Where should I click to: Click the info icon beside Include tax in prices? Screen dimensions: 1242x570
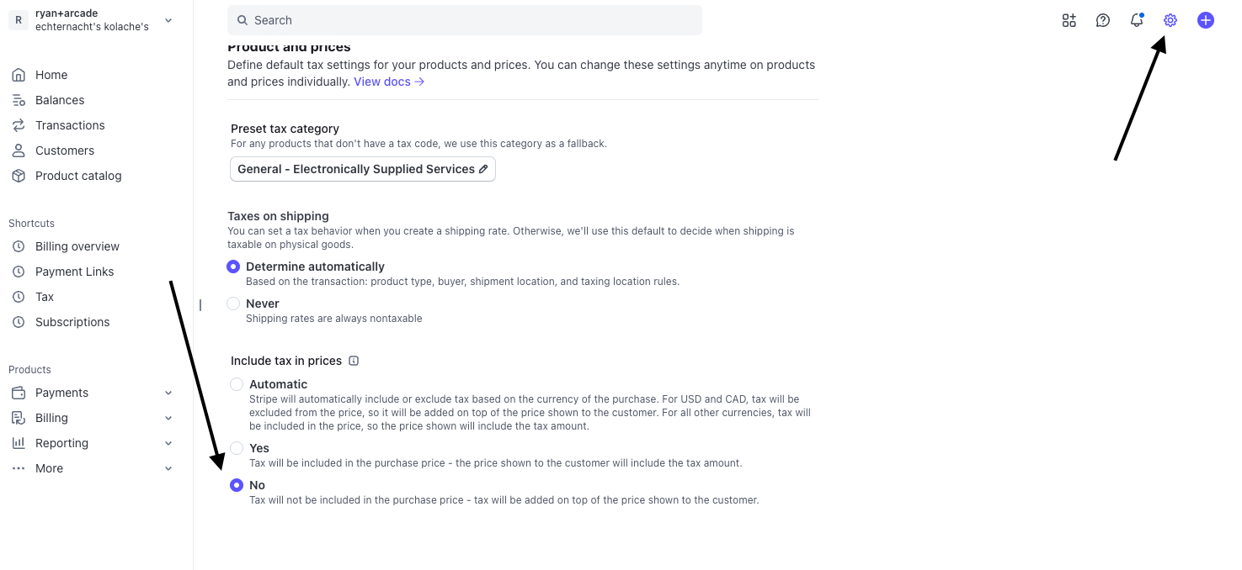(x=354, y=361)
